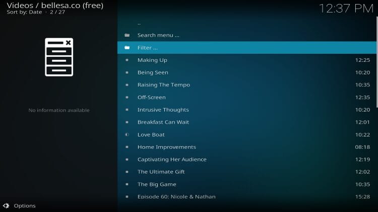Click the Options gear icon
The height and width of the screenshot is (212, 378).
coord(6,205)
